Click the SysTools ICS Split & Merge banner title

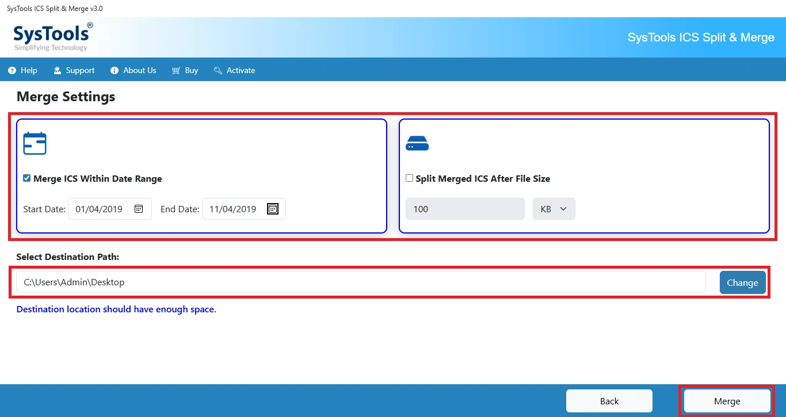[x=701, y=37]
